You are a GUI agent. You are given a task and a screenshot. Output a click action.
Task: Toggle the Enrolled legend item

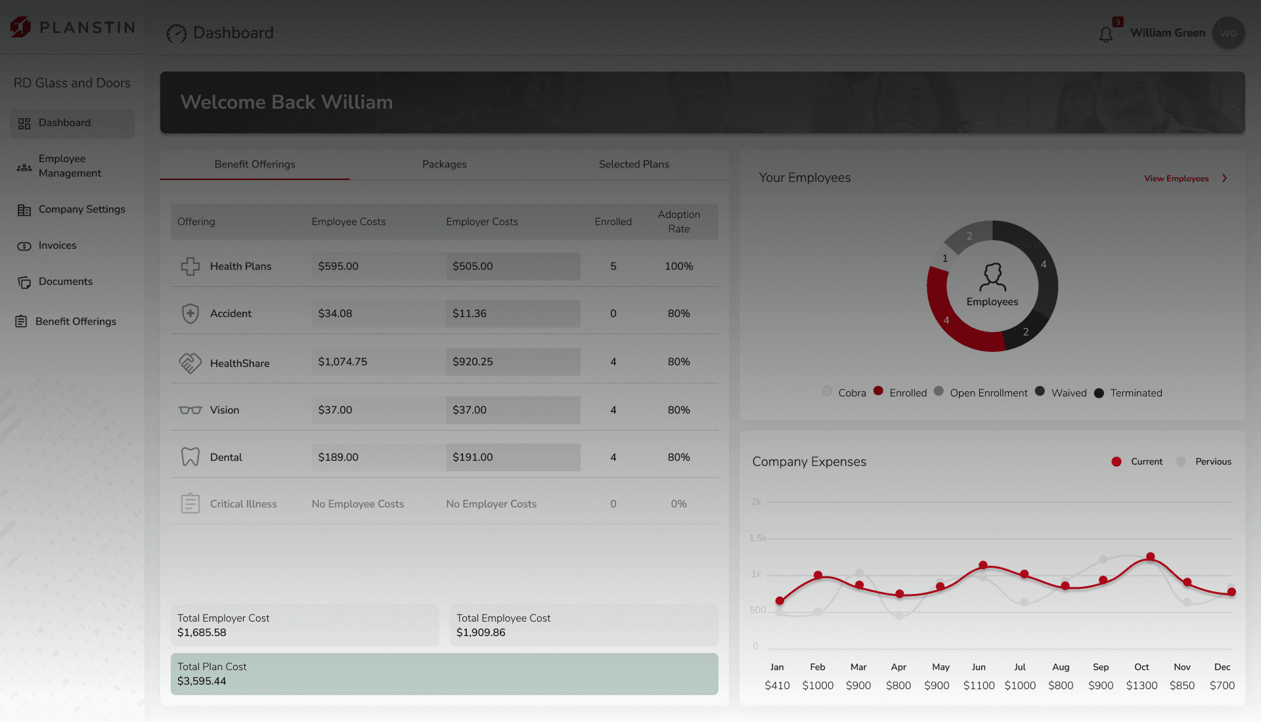900,393
